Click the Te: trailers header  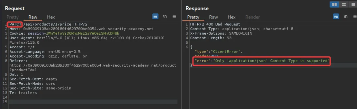click(x=23, y=93)
